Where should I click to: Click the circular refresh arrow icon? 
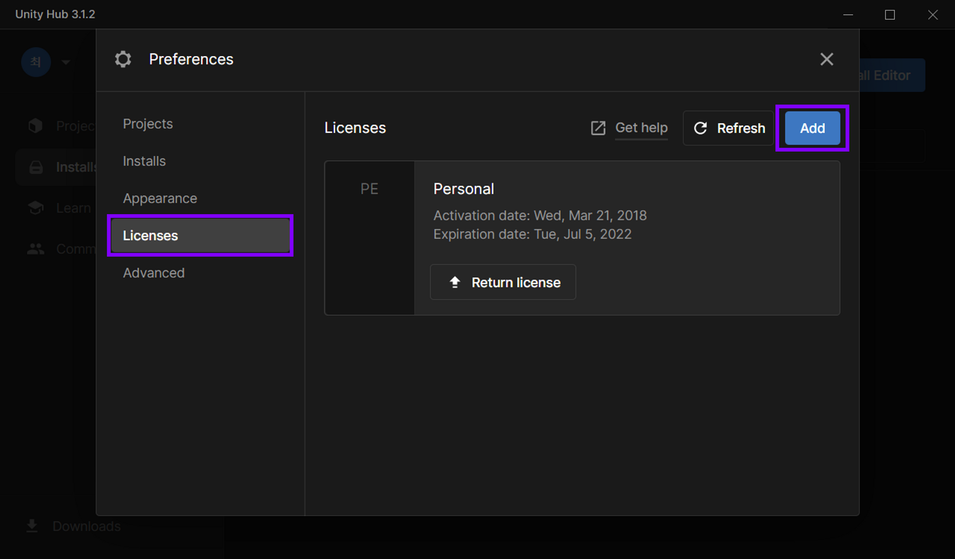pos(700,128)
